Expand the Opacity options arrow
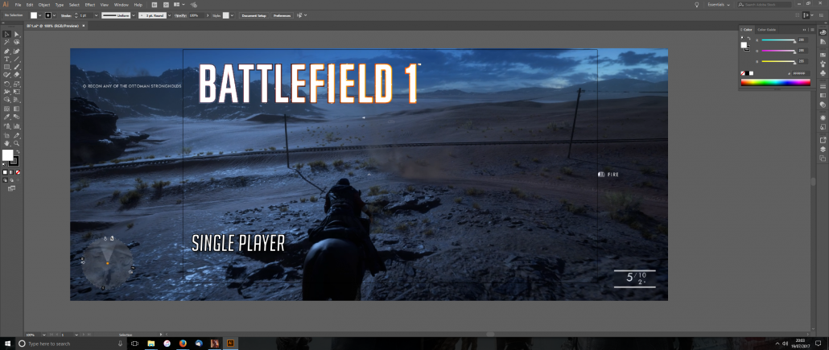 [208, 15]
